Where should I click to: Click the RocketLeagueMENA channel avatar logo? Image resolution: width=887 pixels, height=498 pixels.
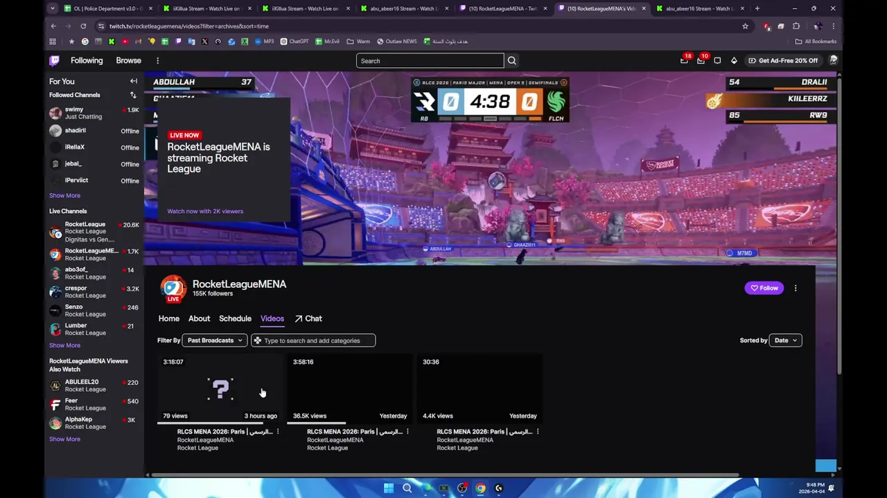(x=173, y=288)
